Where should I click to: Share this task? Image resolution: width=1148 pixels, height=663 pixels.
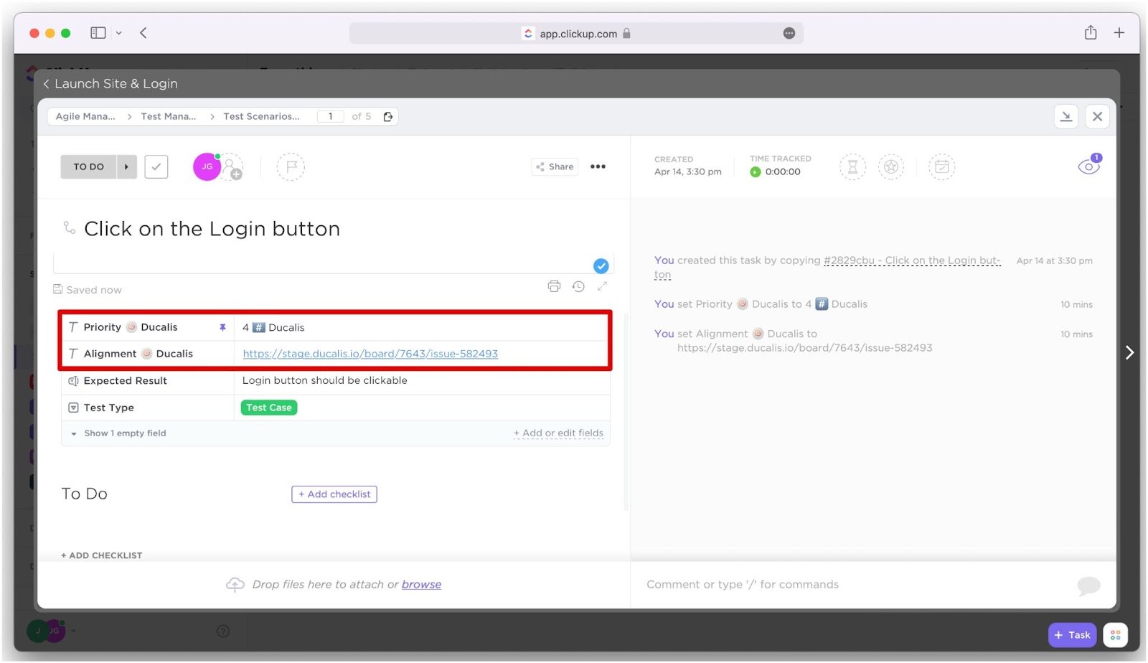[x=555, y=166]
